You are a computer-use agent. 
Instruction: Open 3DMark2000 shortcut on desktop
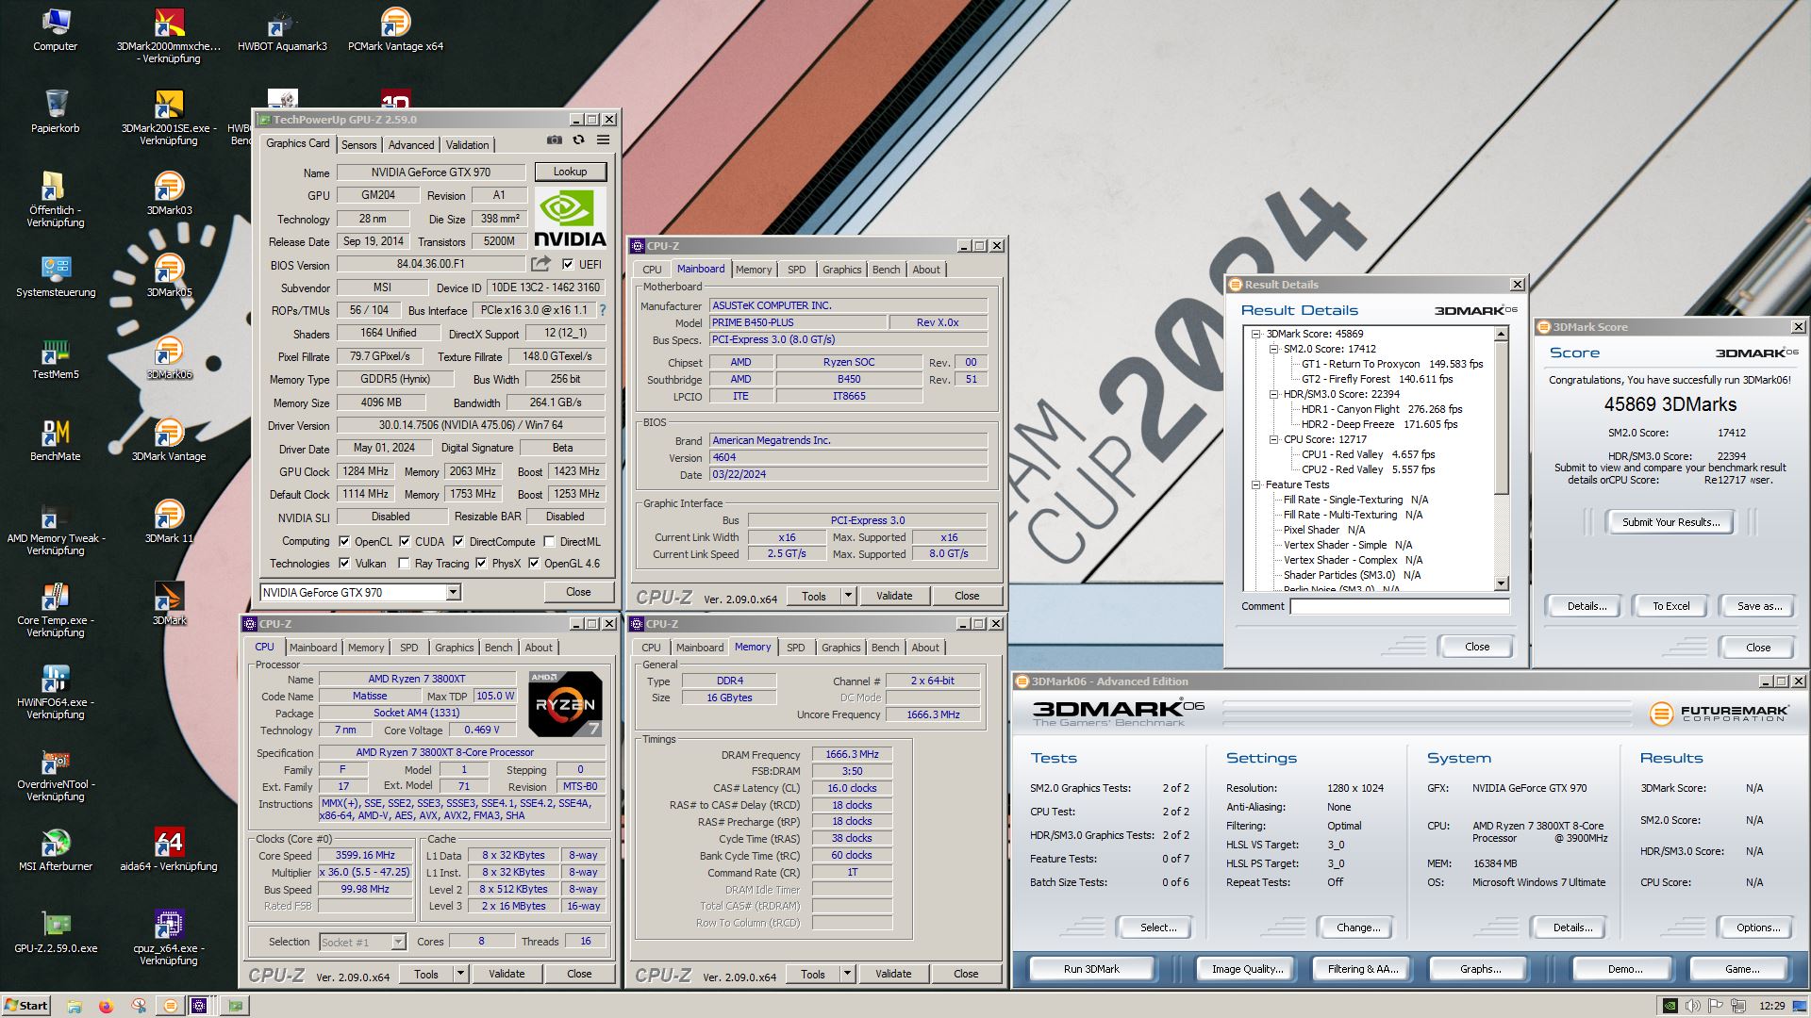click(x=169, y=36)
